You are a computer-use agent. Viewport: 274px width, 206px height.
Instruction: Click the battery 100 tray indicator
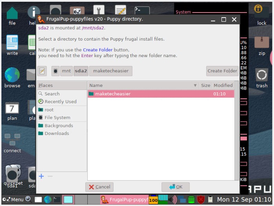(x=153, y=199)
